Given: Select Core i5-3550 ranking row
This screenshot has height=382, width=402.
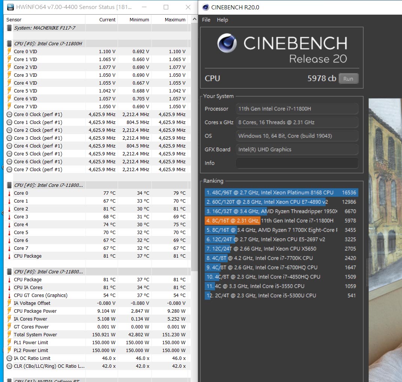Looking at the screenshot, I should tap(281, 286).
